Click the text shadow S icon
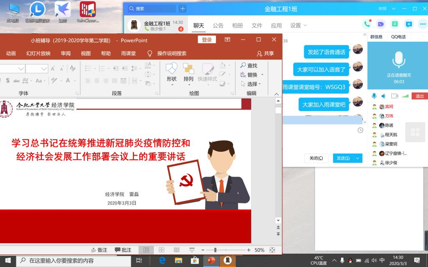Screen dimensions: 428x267 click(8, 81)
